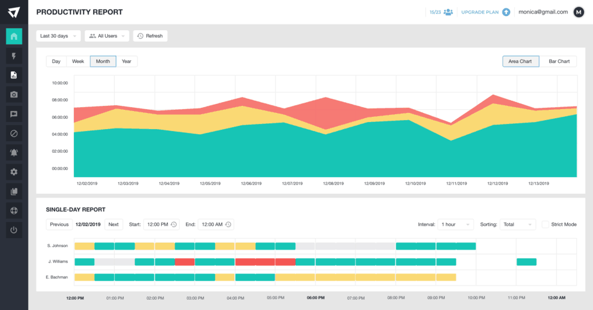The image size is (593, 310).
Task: Click the 08:00:00 y-axis label
Action: 60,100
